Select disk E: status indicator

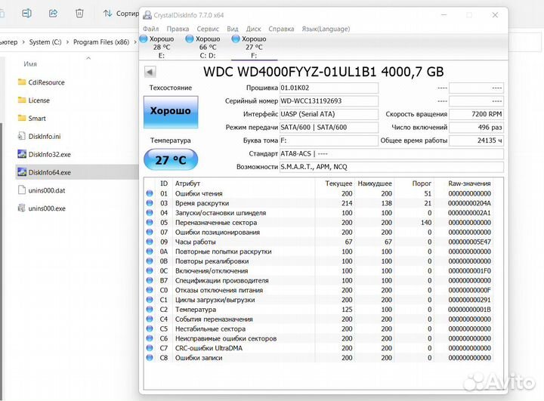(144, 39)
